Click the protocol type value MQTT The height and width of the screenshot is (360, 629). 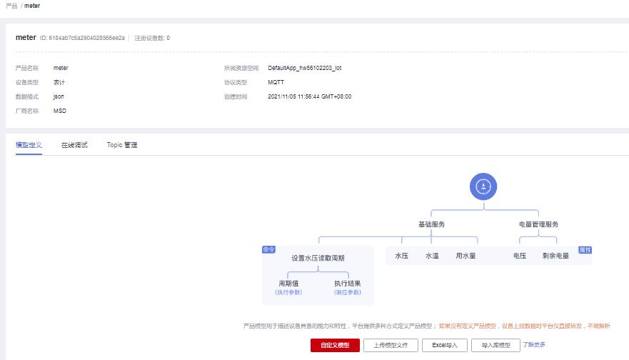pos(276,82)
